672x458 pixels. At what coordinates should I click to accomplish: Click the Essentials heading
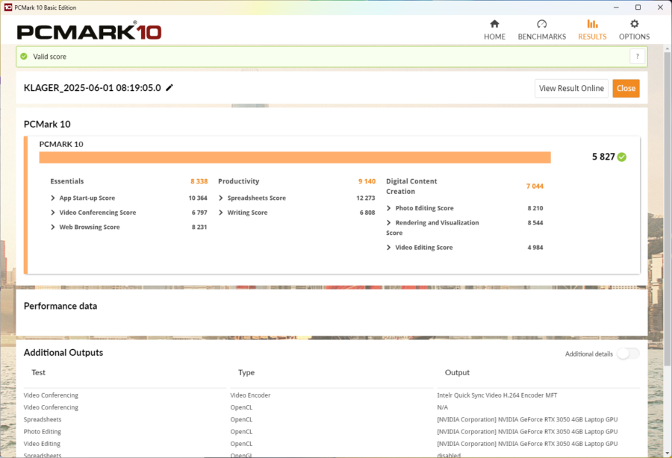pos(67,181)
